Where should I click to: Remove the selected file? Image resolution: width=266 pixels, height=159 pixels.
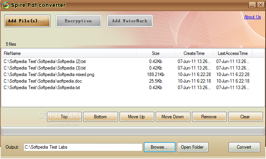coord(209,117)
